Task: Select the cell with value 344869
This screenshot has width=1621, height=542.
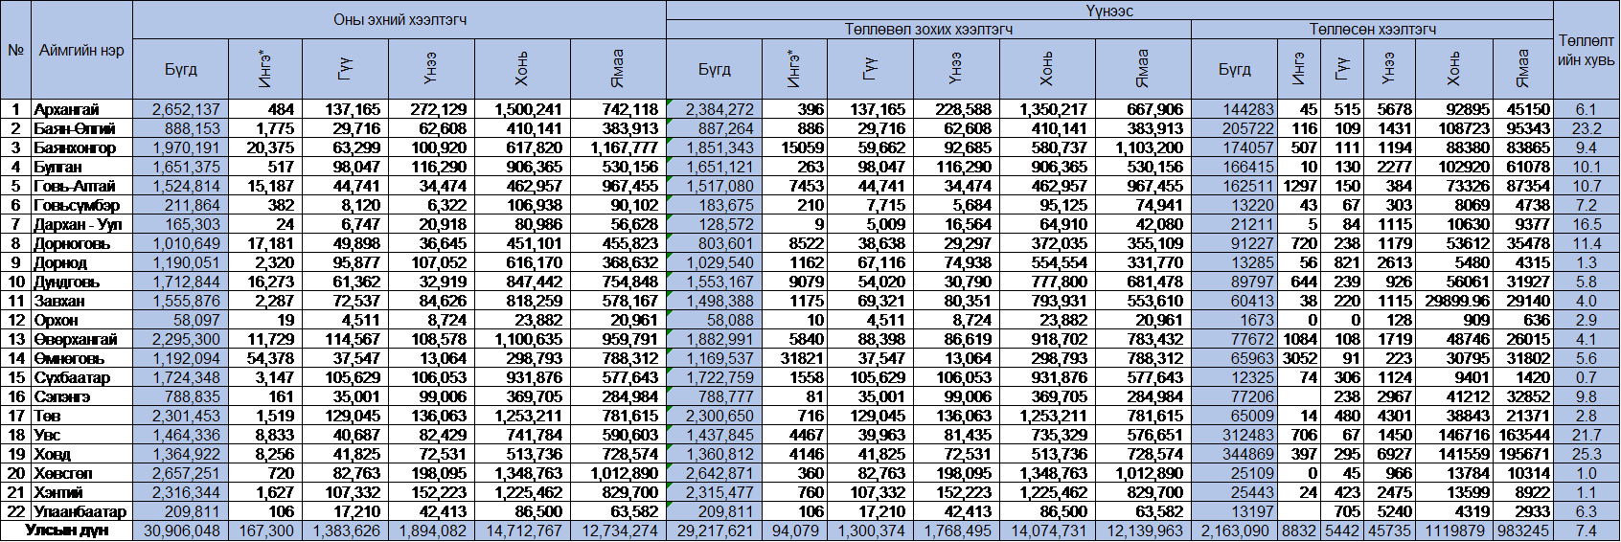Action: tap(1234, 454)
